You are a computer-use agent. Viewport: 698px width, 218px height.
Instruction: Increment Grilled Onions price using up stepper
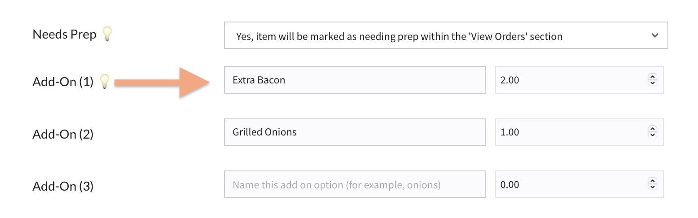652,129
